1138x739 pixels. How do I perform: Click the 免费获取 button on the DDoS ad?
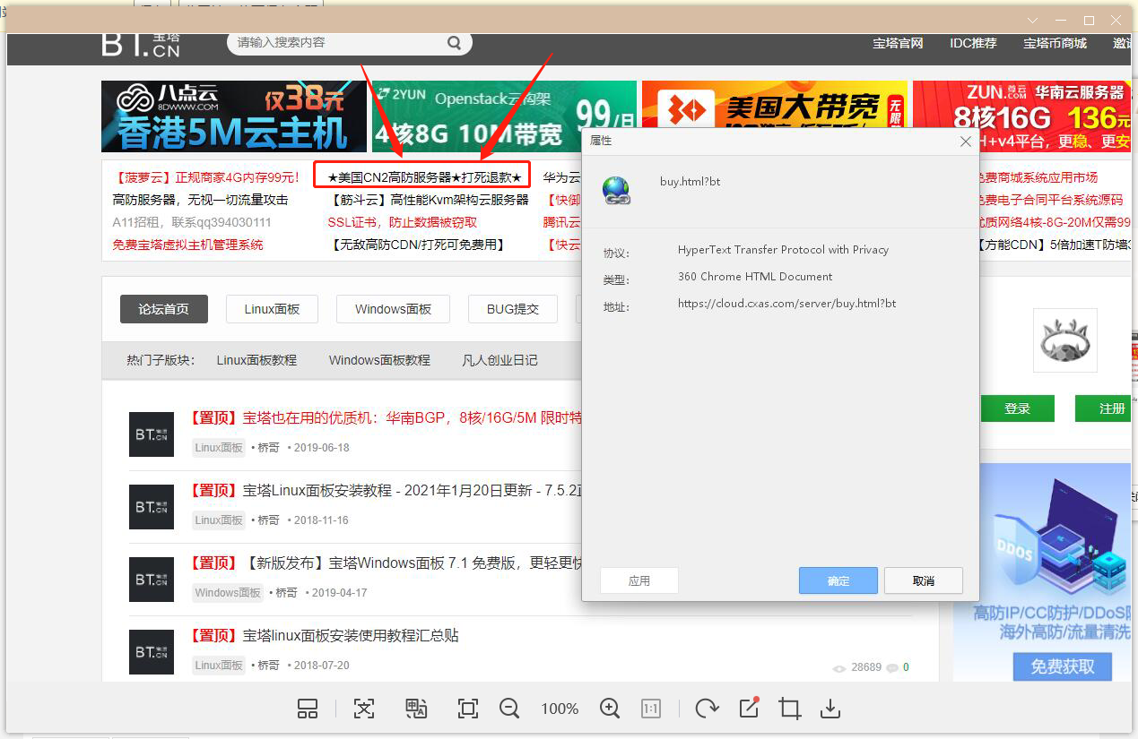[x=1062, y=666]
